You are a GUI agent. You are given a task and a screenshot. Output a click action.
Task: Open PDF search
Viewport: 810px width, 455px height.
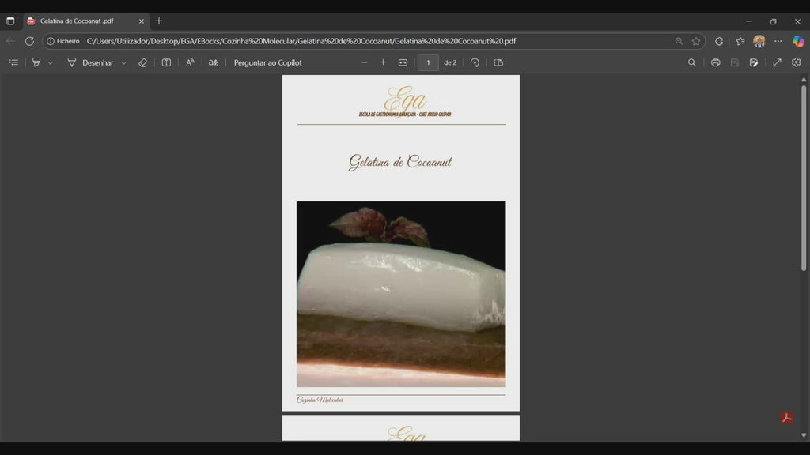691,62
